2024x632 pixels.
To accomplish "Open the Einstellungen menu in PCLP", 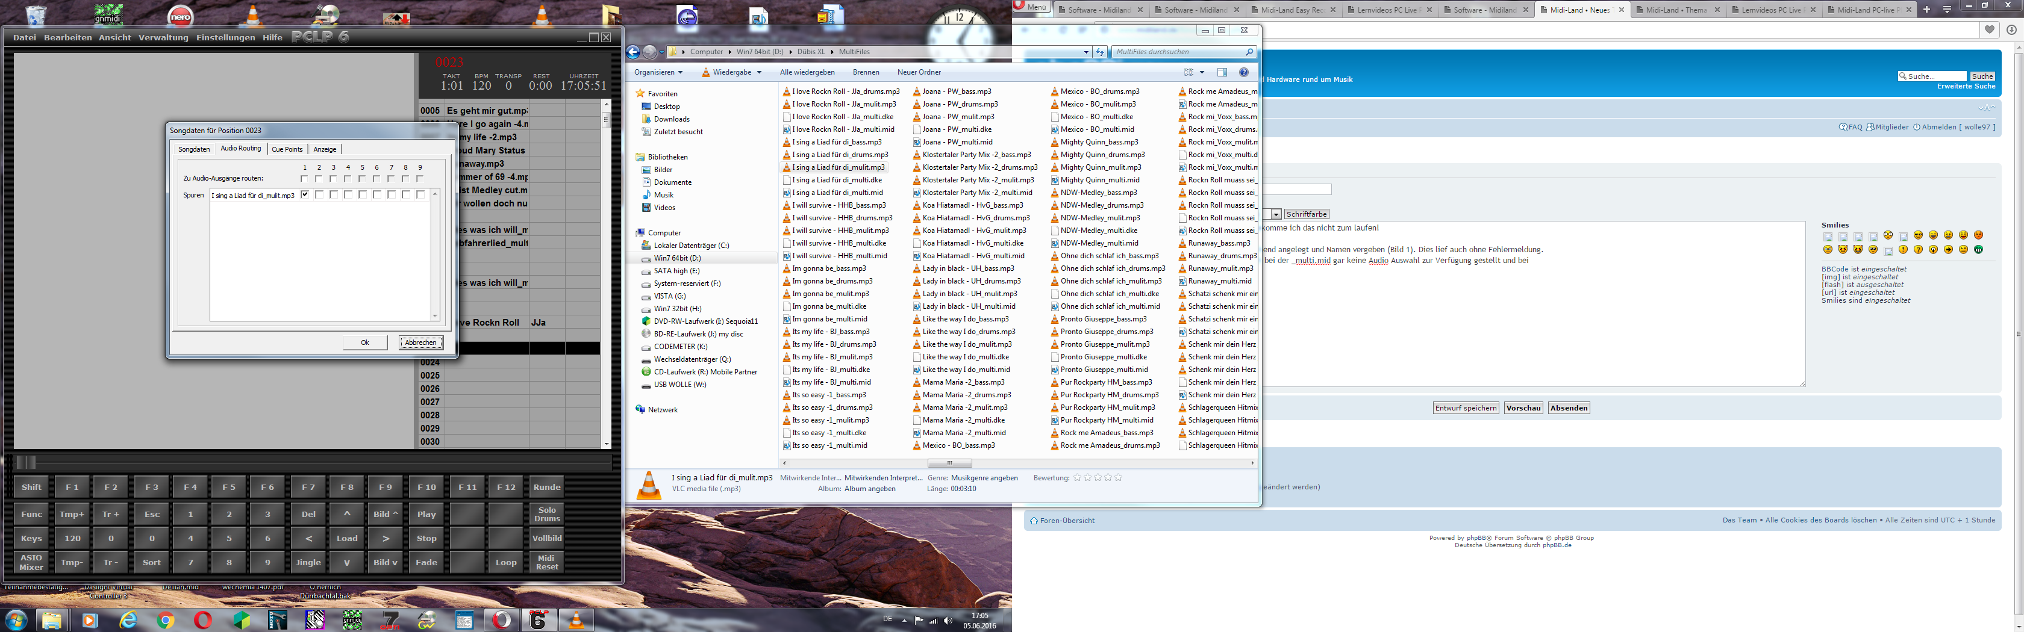I will [225, 38].
